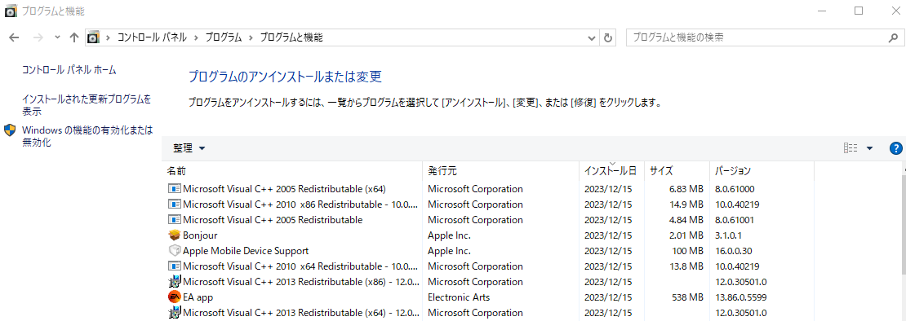Click the search magnifier icon
Viewport: 906px width, 321px height.
[893, 37]
